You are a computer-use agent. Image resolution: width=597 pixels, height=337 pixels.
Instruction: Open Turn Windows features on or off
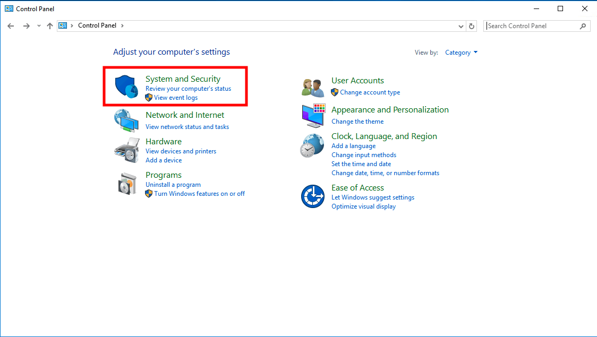(199, 194)
